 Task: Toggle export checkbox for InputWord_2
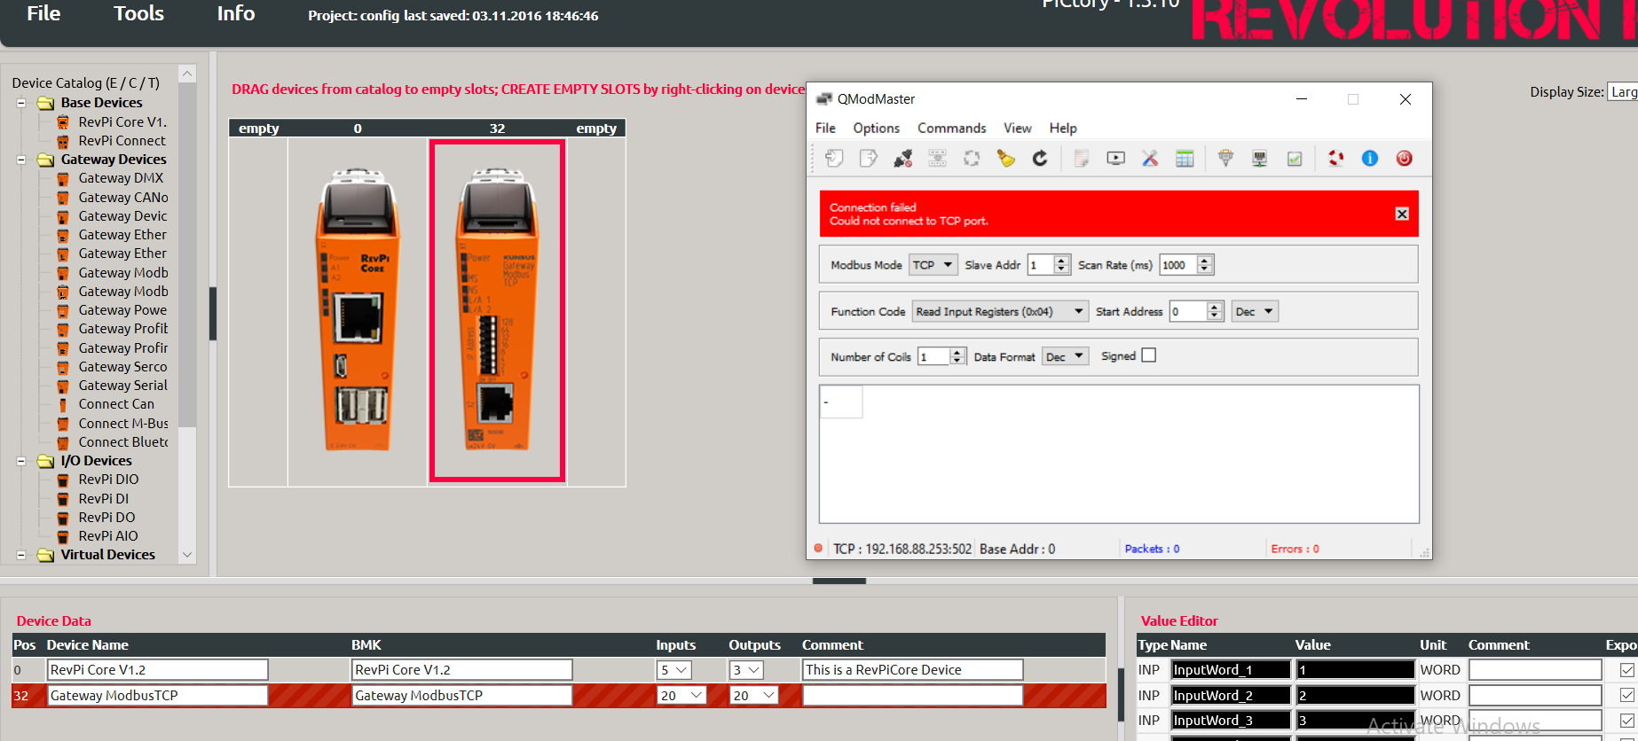pyautogui.click(x=1627, y=696)
